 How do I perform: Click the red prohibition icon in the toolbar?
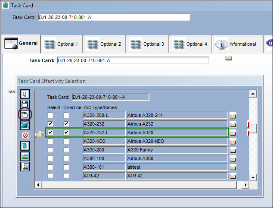(x=25, y=136)
